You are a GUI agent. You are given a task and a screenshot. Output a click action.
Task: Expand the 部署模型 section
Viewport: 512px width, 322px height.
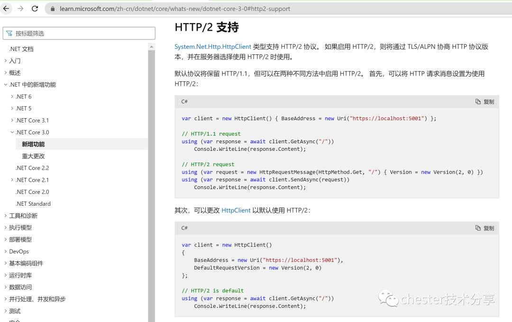tap(6, 239)
